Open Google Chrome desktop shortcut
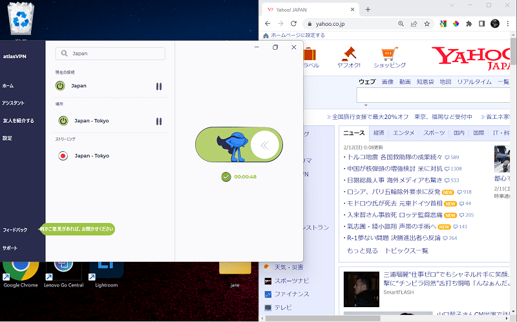The image size is (517, 322). [x=21, y=274]
